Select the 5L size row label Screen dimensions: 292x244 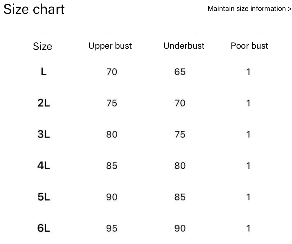point(44,197)
